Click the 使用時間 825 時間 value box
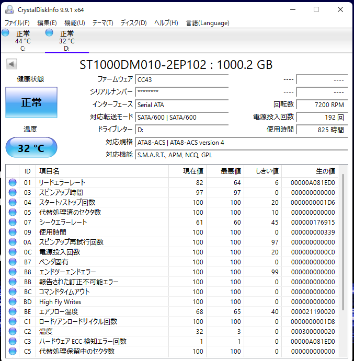Screen dimensions: 354x361 coord(322,130)
